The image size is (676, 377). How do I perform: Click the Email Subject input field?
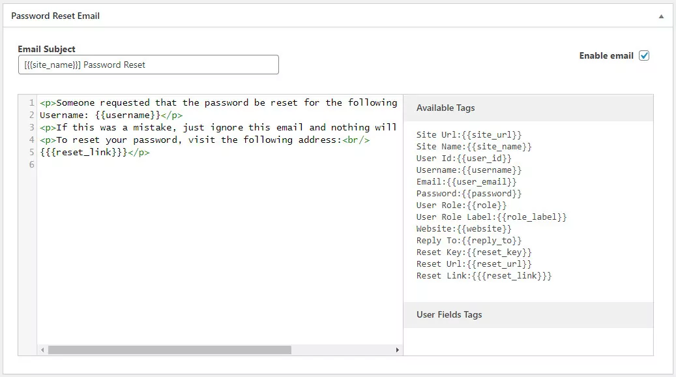(x=149, y=65)
